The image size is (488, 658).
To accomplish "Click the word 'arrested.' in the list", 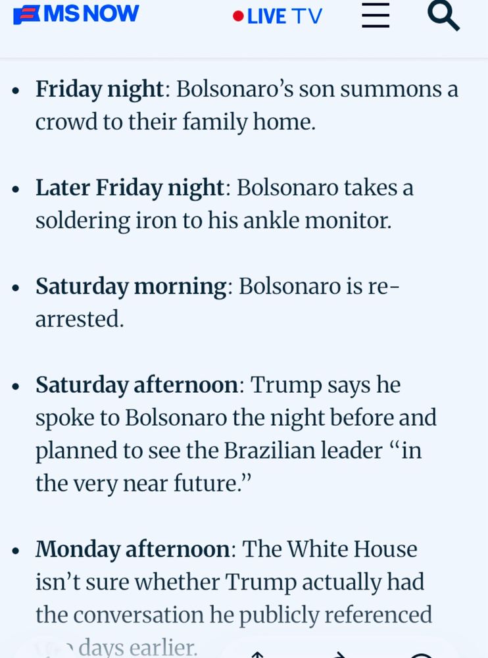I will coord(80,319).
